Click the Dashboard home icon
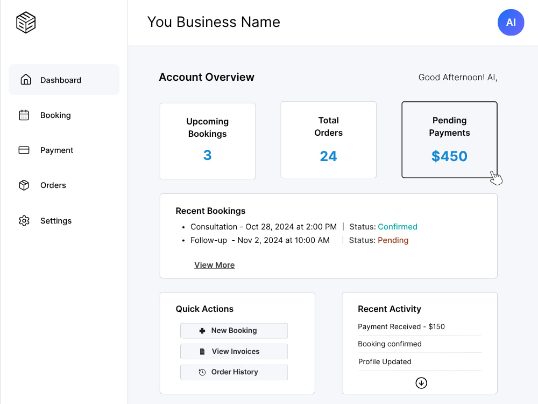This screenshot has height=404, width=538. click(26, 80)
